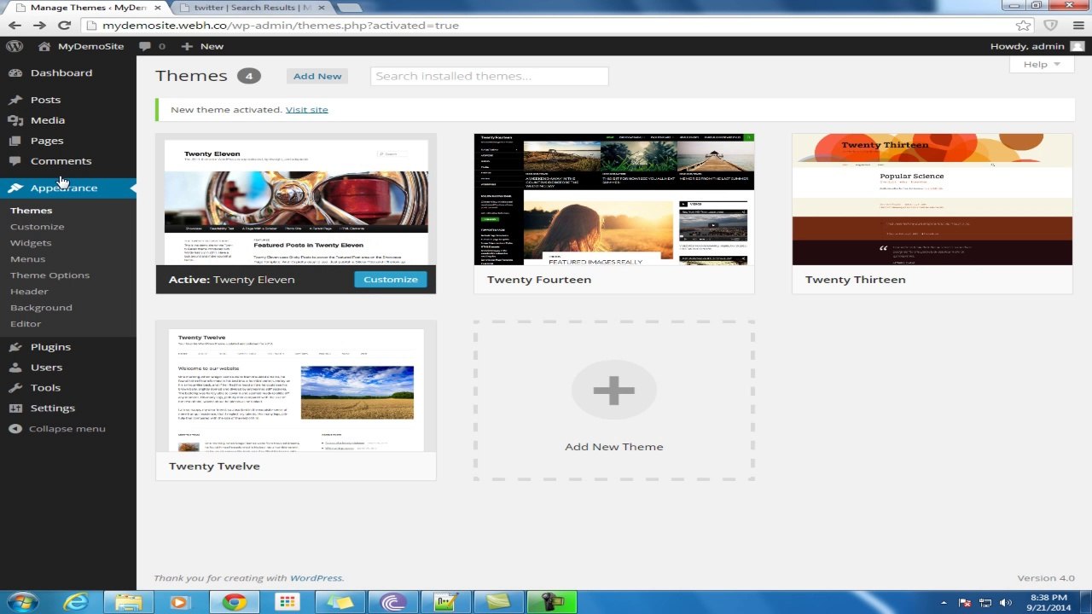Open the Menus submenu link

pyautogui.click(x=27, y=259)
